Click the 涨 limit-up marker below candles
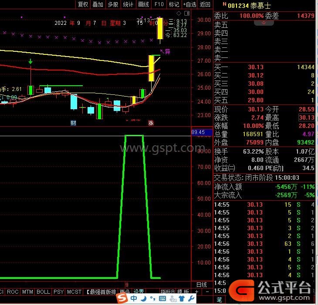Screen dimensions: 318x305 (151, 123)
